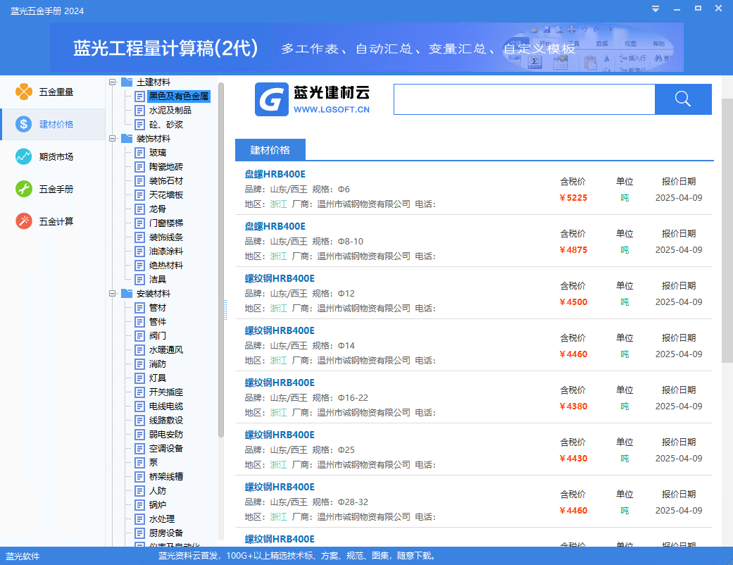The width and height of the screenshot is (733, 565).
Task: Click the document icon beside 玻璃
Action: click(139, 152)
